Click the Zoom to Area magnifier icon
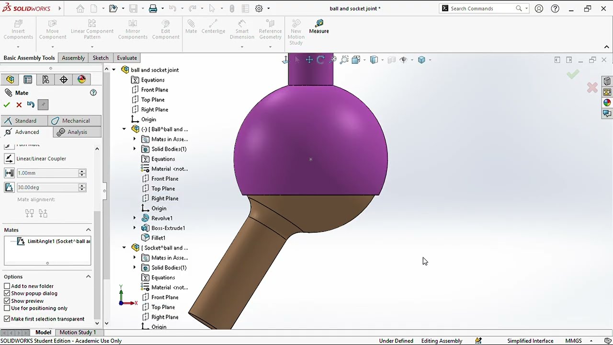The image size is (613, 345). (344, 60)
